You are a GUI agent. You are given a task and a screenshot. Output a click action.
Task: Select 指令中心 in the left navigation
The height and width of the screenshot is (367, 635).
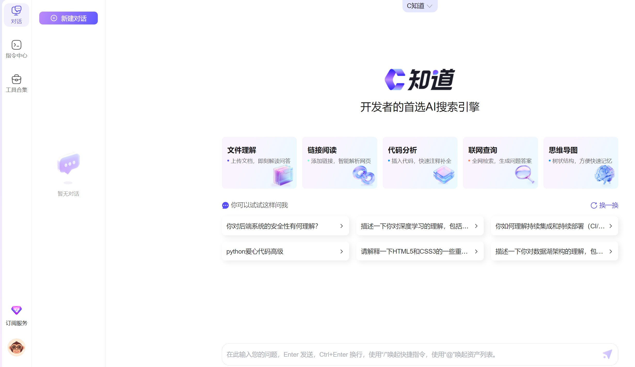point(16,49)
